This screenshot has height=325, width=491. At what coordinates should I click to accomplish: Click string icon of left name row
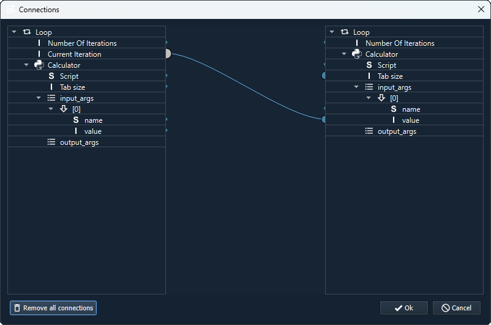(76, 120)
